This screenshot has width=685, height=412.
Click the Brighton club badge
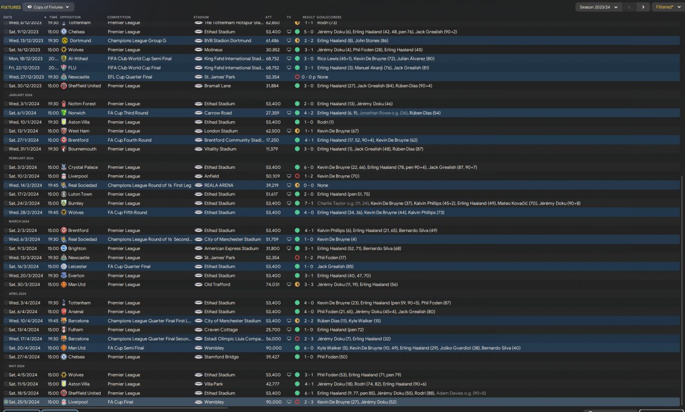click(x=64, y=248)
